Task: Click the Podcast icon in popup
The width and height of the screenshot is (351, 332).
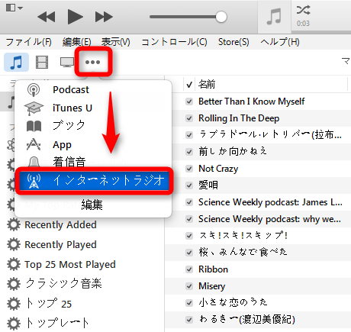Action: 34,90
